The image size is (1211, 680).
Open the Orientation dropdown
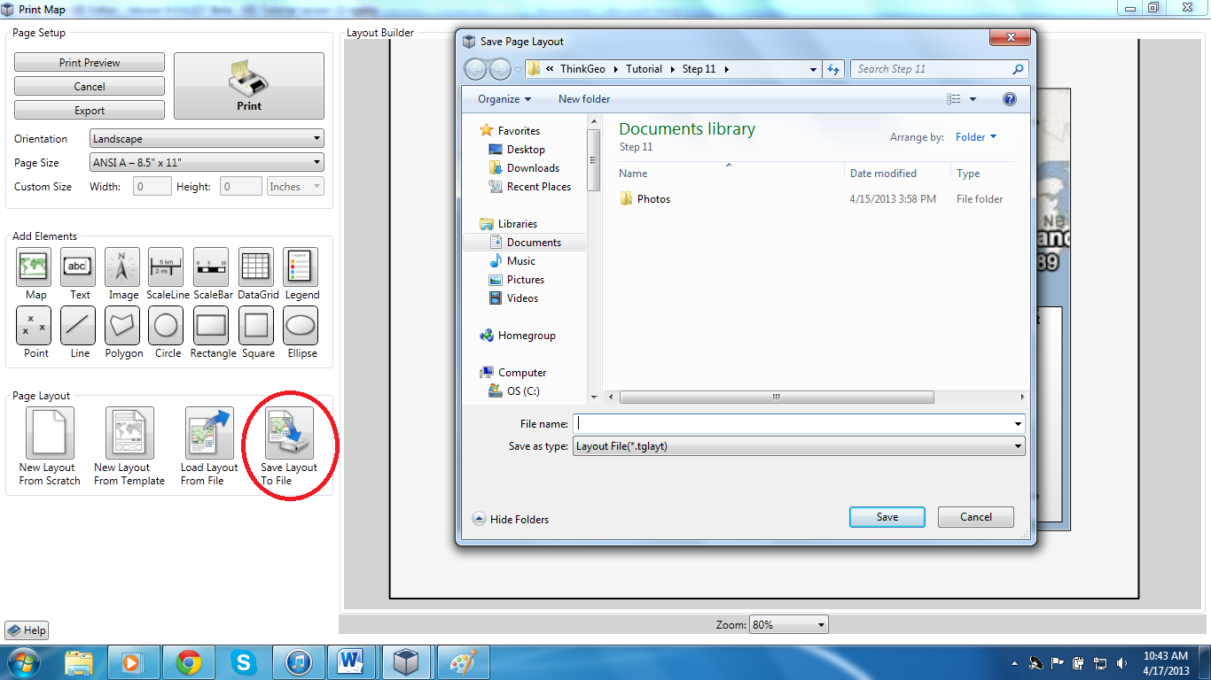tap(207, 139)
